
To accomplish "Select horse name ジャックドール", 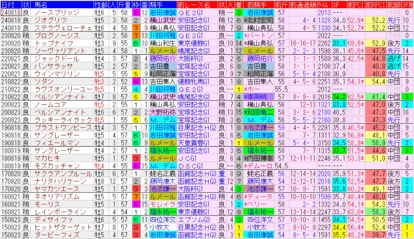I will tap(57, 58).
